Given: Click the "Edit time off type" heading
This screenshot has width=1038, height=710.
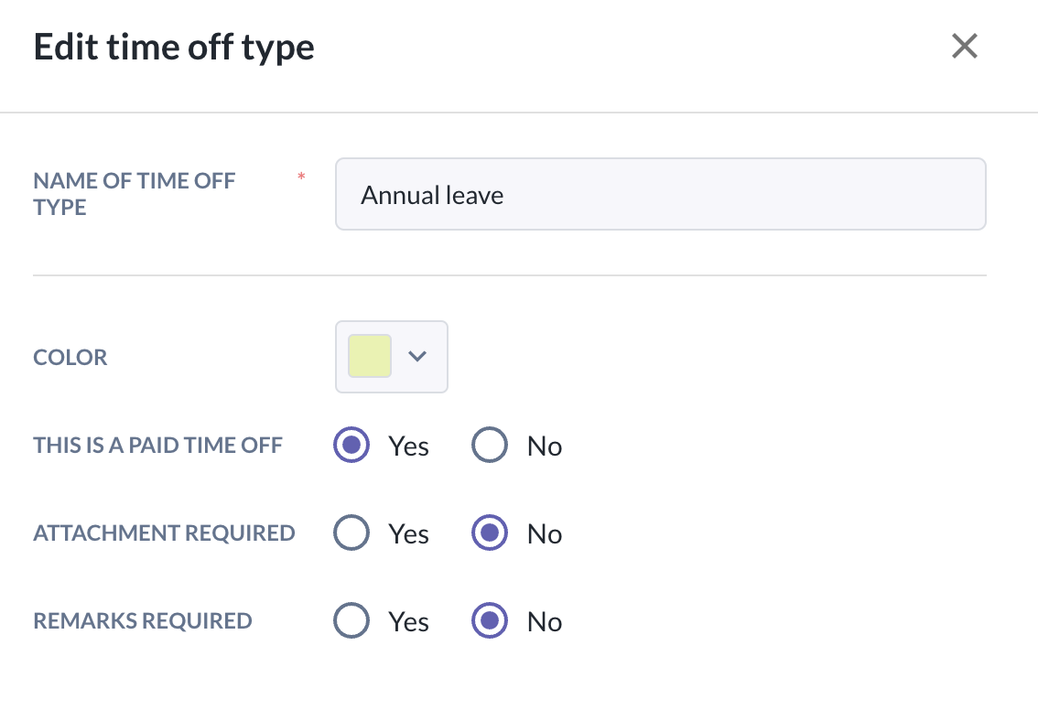Looking at the screenshot, I should 174,47.
